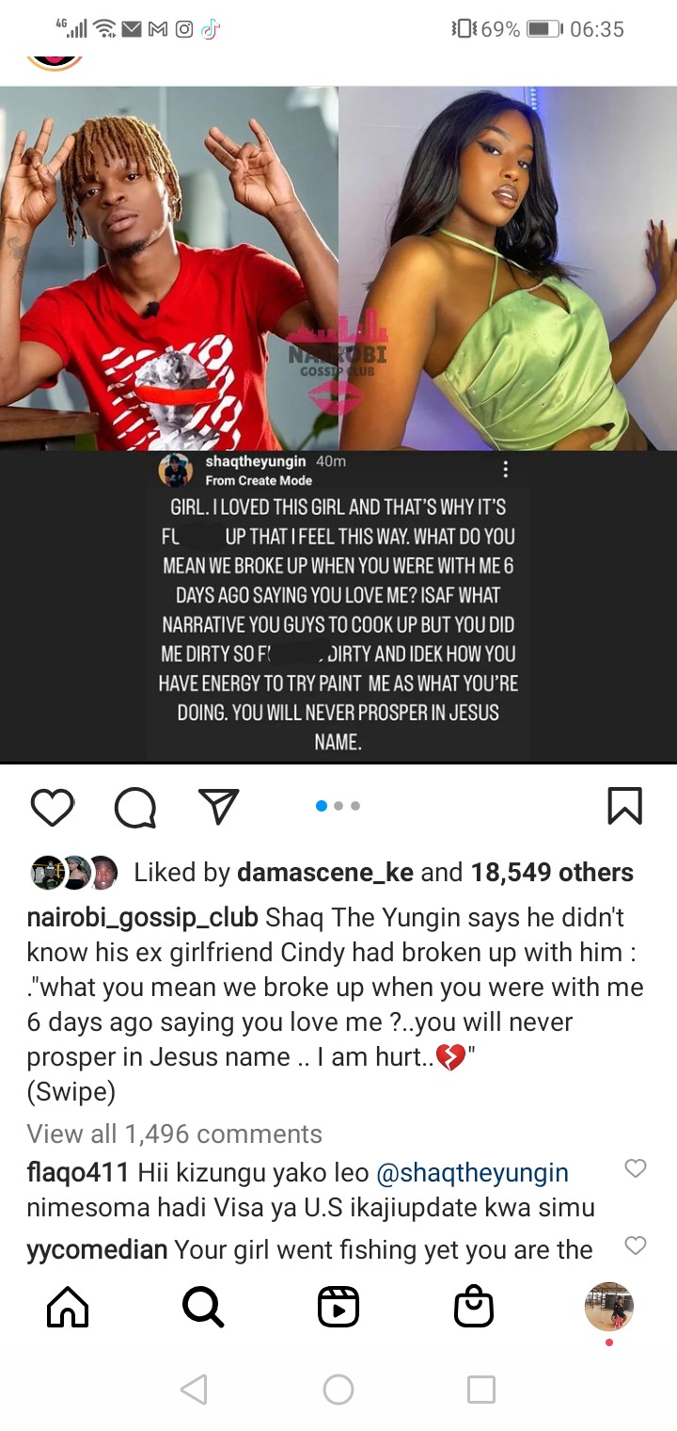Open the Shop bag icon

(x=474, y=1307)
